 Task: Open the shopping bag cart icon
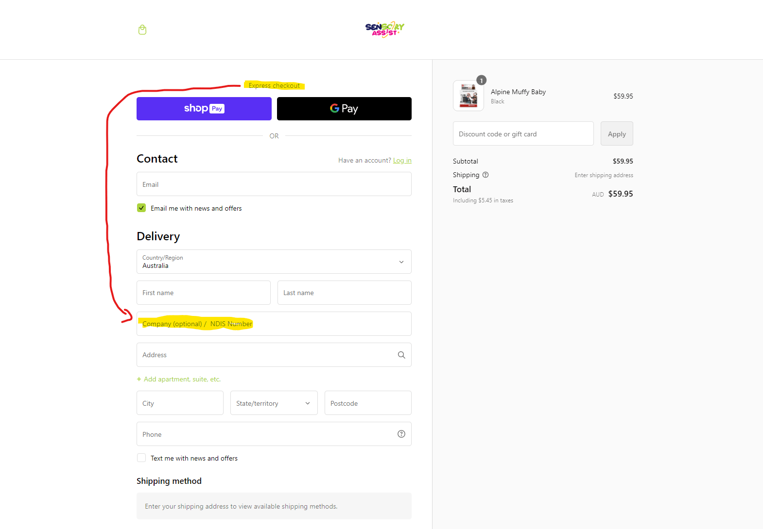point(142,30)
